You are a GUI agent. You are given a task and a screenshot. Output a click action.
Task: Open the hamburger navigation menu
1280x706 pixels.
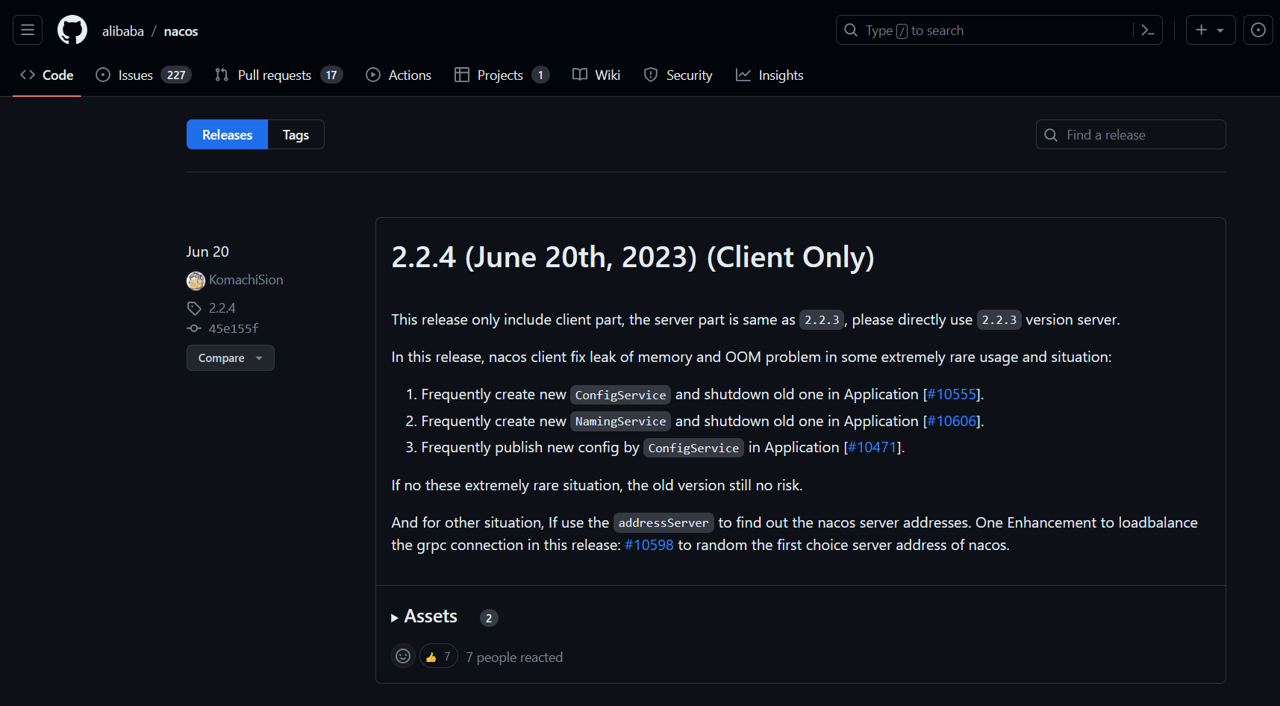28,30
